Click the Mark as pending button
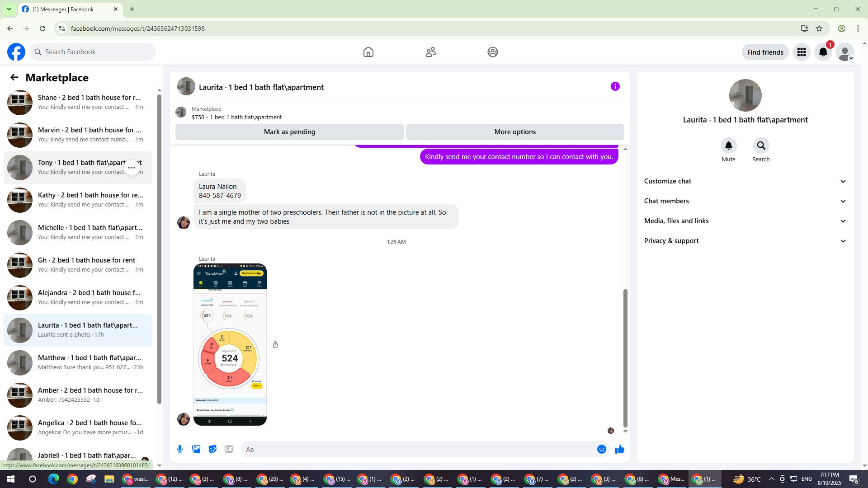868x488 pixels. [289, 132]
